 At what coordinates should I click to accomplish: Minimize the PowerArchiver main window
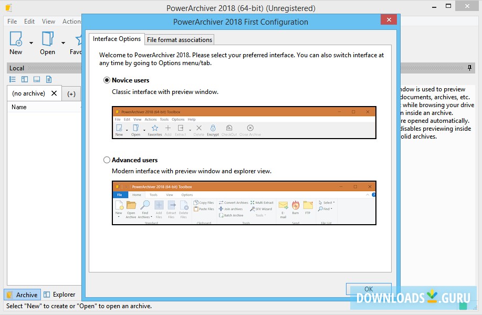click(x=434, y=7)
